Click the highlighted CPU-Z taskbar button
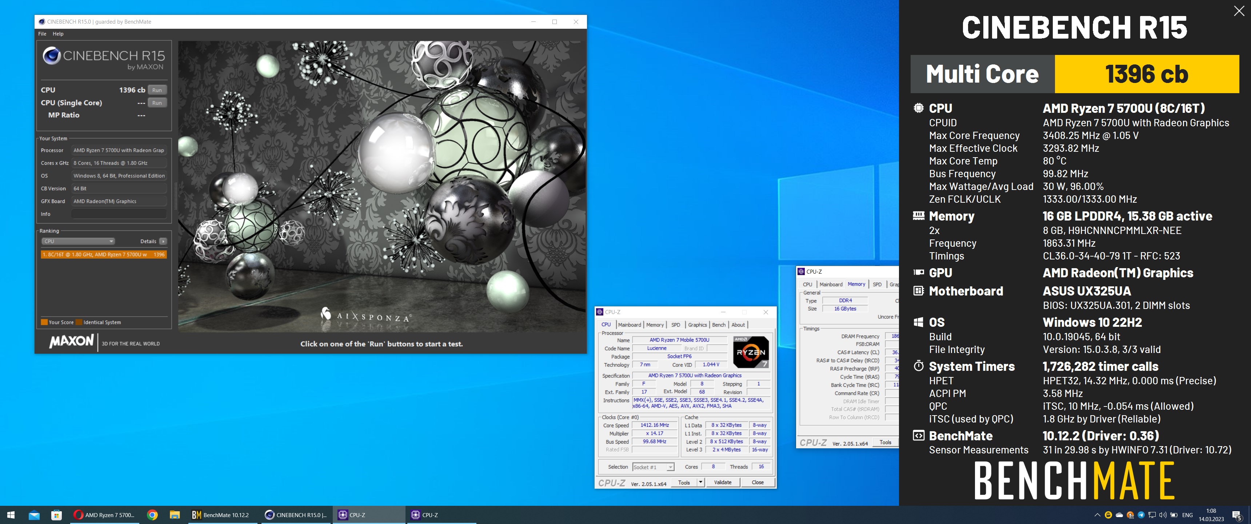This screenshot has height=524, width=1251. [369, 515]
